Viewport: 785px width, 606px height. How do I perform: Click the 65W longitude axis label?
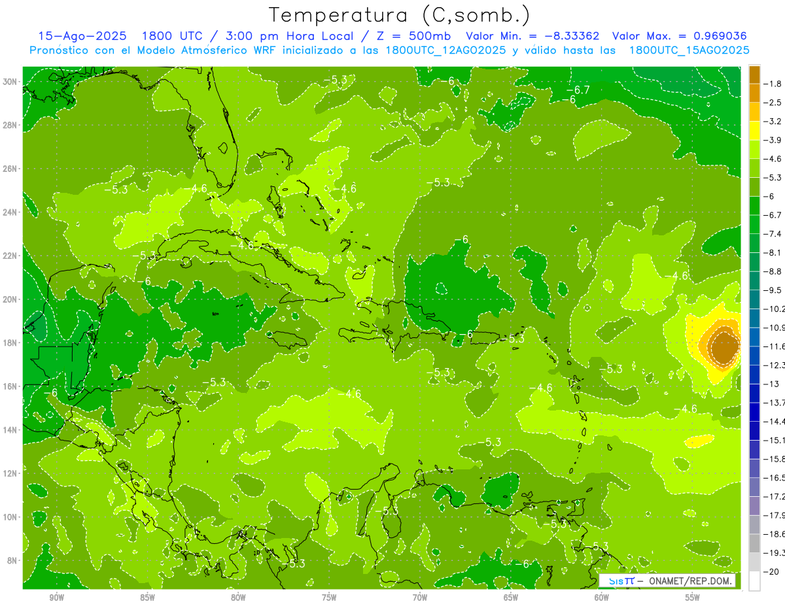click(x=511, y=598)
